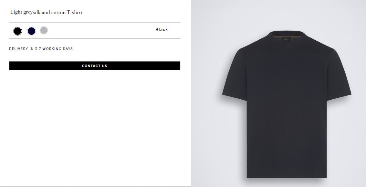Click the right sleeve of the T-shirt
The image size is (366, 187).
pyautogui.click(x=339, y=74)
